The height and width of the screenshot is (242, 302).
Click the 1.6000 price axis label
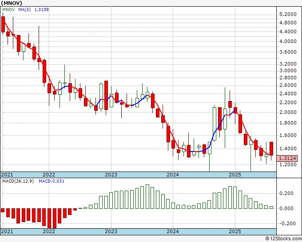(x=288, y=135)
